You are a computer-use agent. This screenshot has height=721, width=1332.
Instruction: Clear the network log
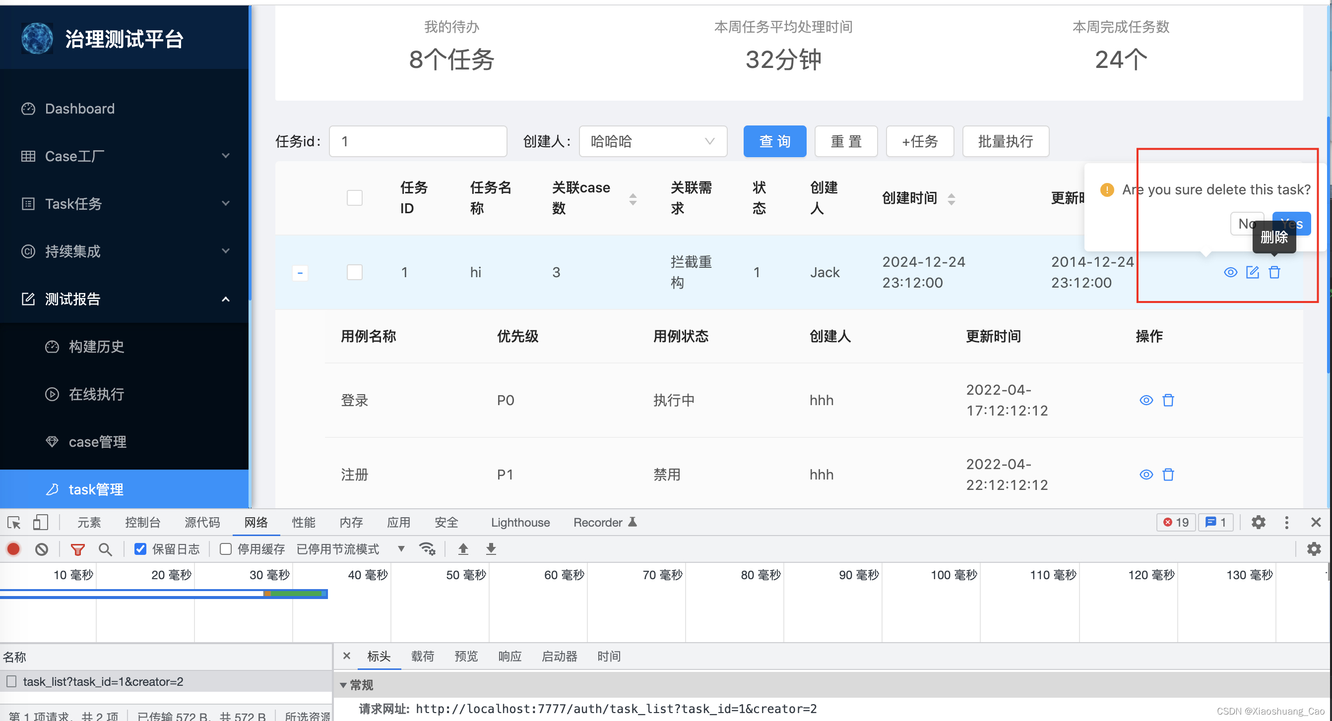click(x=41, y=549)
